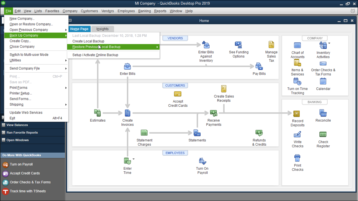Expand the Enter Time dropdown arrow
Image resolution: width=358 pixels, height=201 pixels.
pyautogui.click(x=133, y=159)
